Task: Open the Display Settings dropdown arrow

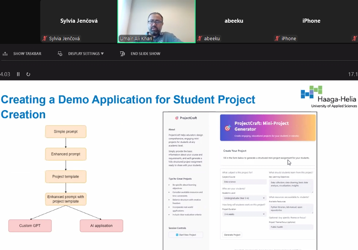Action: [x=102, y=54]
